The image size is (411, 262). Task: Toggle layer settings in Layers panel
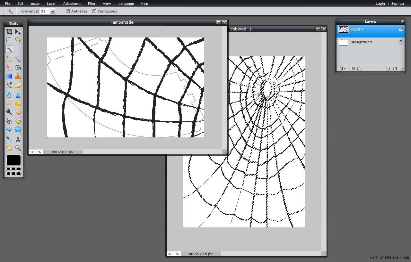pyautogui.click(x=342, y=69)
